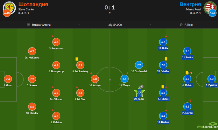Click the substitution arrow above Robertson
Viewport: 218px width, 130px height.
click(x=53, y=36)
